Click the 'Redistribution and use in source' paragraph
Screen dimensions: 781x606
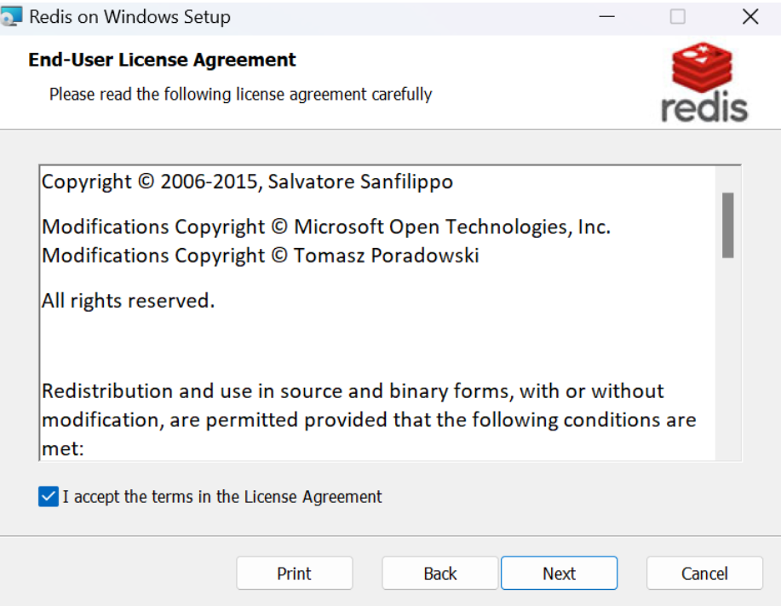tap(369, 419)
